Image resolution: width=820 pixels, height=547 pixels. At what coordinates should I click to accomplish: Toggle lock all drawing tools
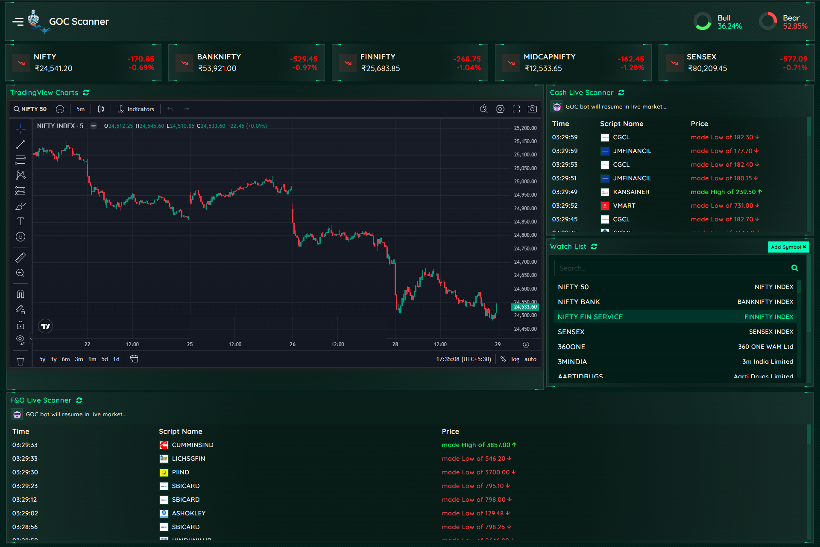point(20,325)
